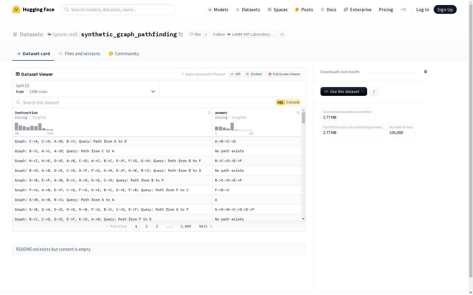Open Models from top navigation
The height and width of the screenshot is (295, 473).
tap(218, 9)
